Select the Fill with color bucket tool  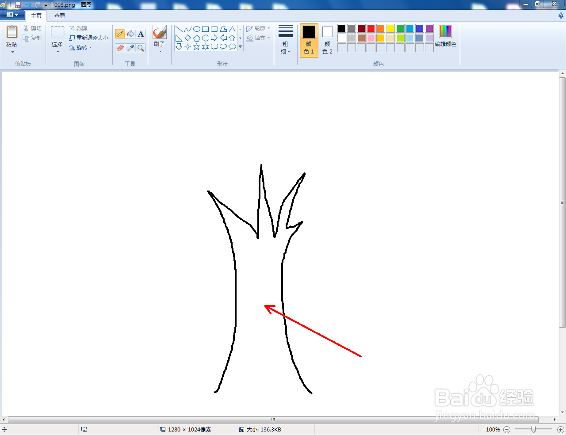click(x=130, y=34)
